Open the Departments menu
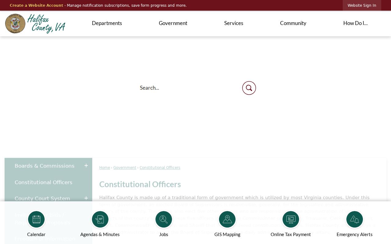 point(107,23)
